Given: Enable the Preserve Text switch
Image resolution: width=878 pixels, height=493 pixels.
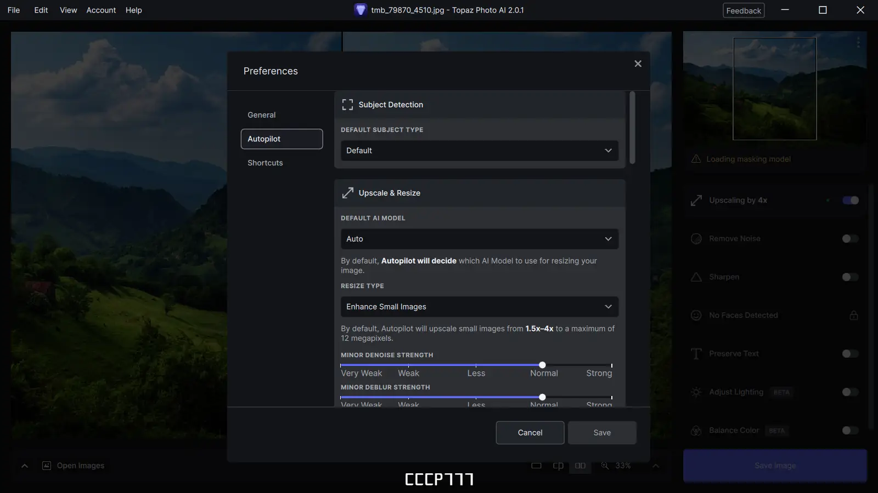Looking at the screenshot, I should click(851, 354).
